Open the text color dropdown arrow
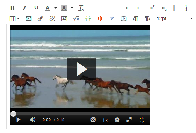The width and height of the screenshot is (196, 133). (x=56, y=8)
